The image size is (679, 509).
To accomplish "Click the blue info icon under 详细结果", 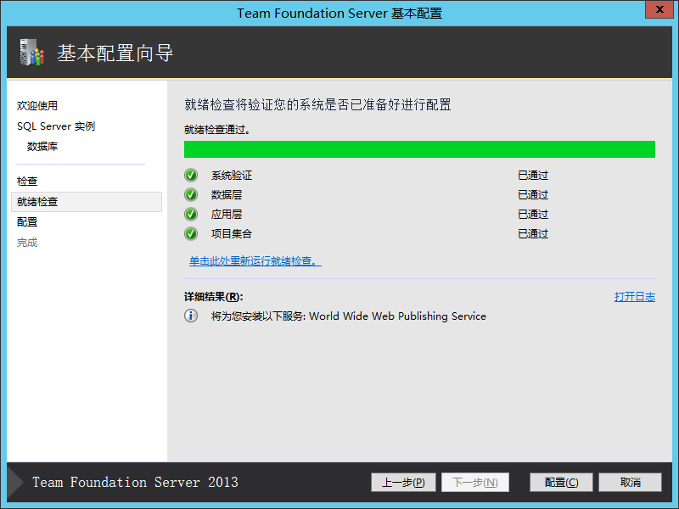I will tap(190, 316).
